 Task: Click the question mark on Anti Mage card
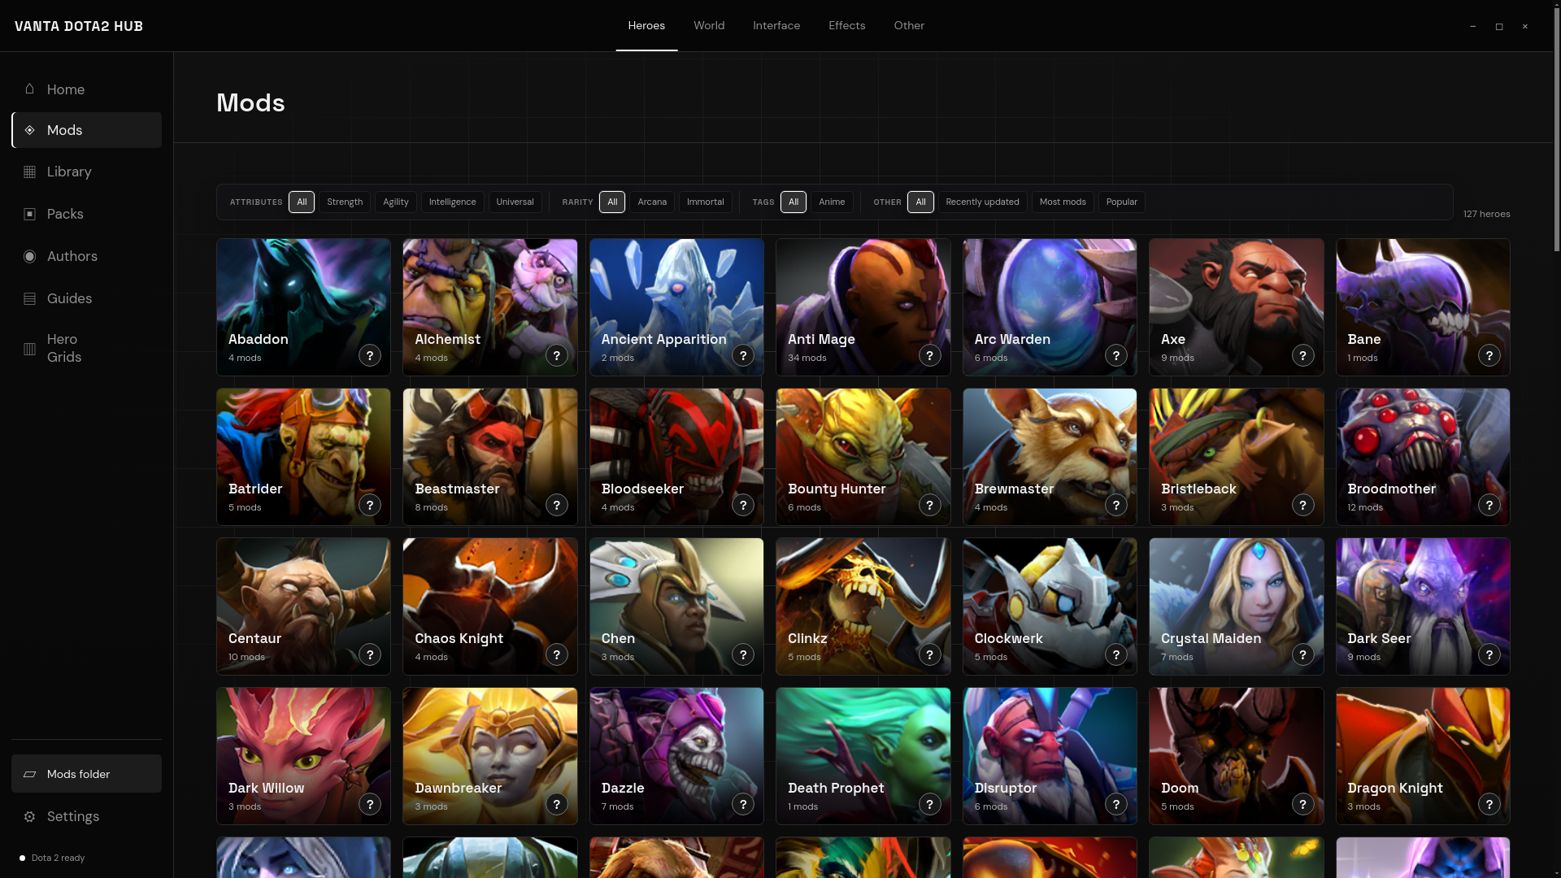(x=929, y=355)
